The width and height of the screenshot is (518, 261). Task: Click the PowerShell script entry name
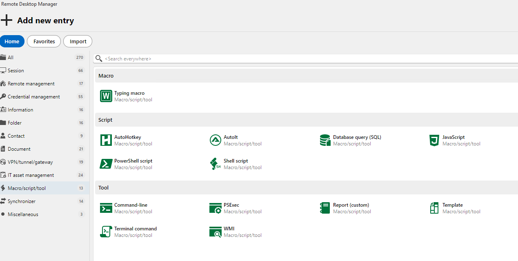(x=133, y=161)
